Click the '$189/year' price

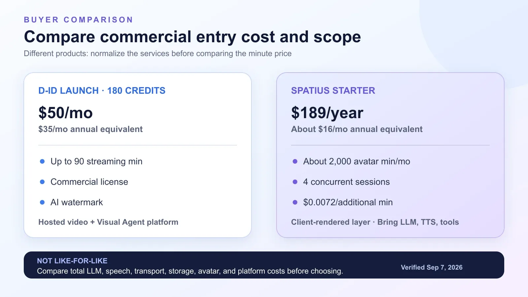tap(327, 113)
